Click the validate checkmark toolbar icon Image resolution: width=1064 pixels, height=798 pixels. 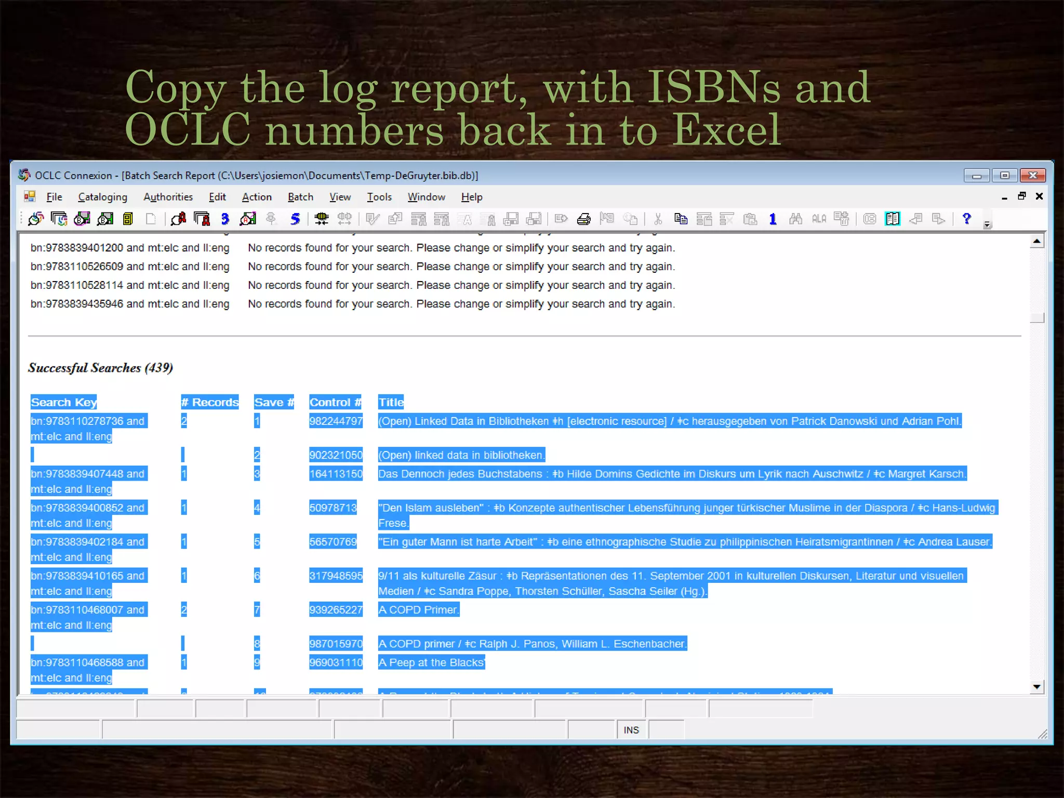tap(372, 219)
